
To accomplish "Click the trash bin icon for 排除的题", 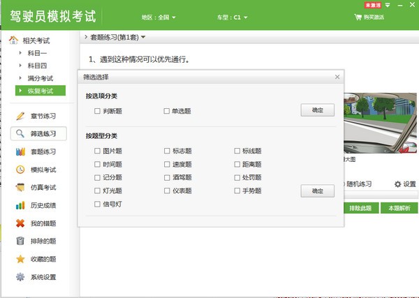I will [20, 241].
